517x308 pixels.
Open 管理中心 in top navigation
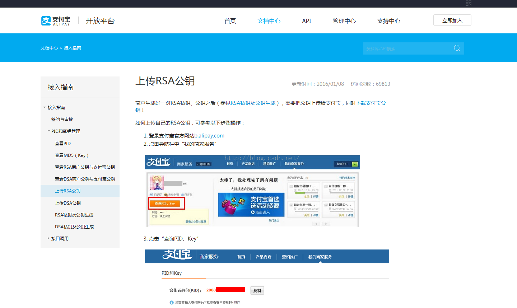tap(344, 21)
